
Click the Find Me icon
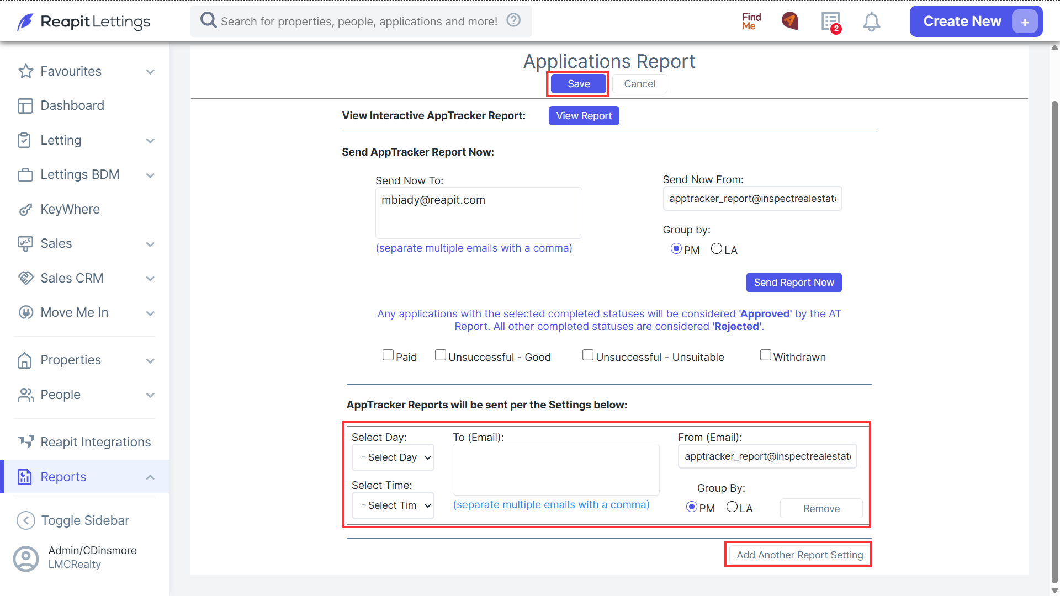click(x=751, y=22)
